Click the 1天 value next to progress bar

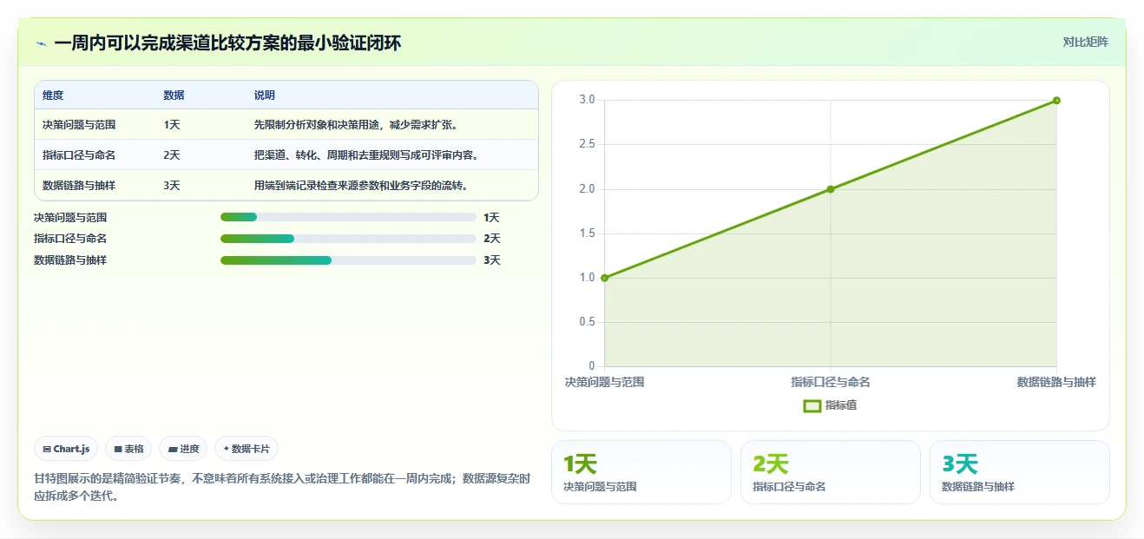coord(492,217)
